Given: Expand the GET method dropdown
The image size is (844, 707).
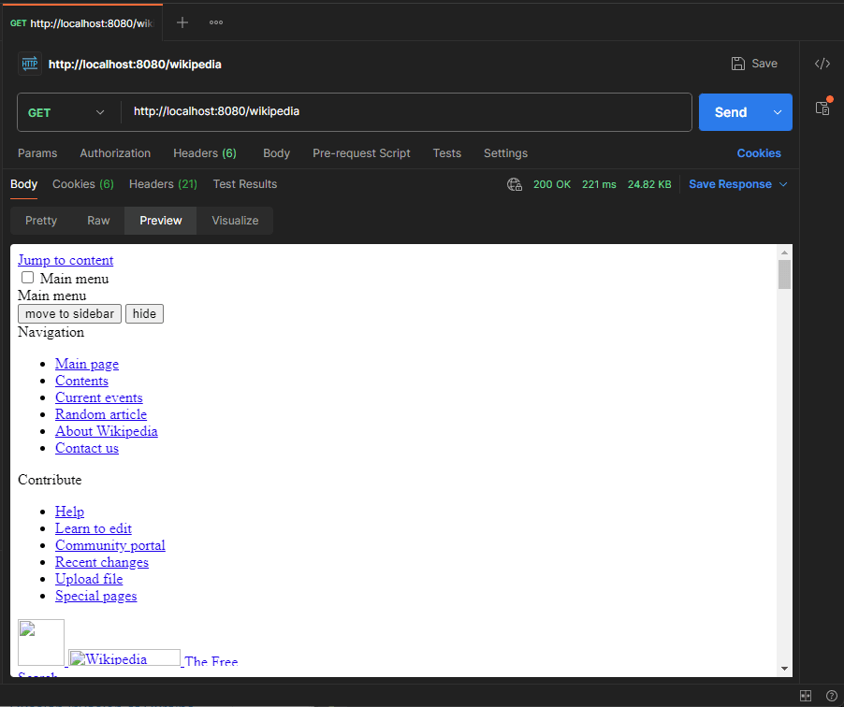Looking at the screenshot, I should (68, 112).
